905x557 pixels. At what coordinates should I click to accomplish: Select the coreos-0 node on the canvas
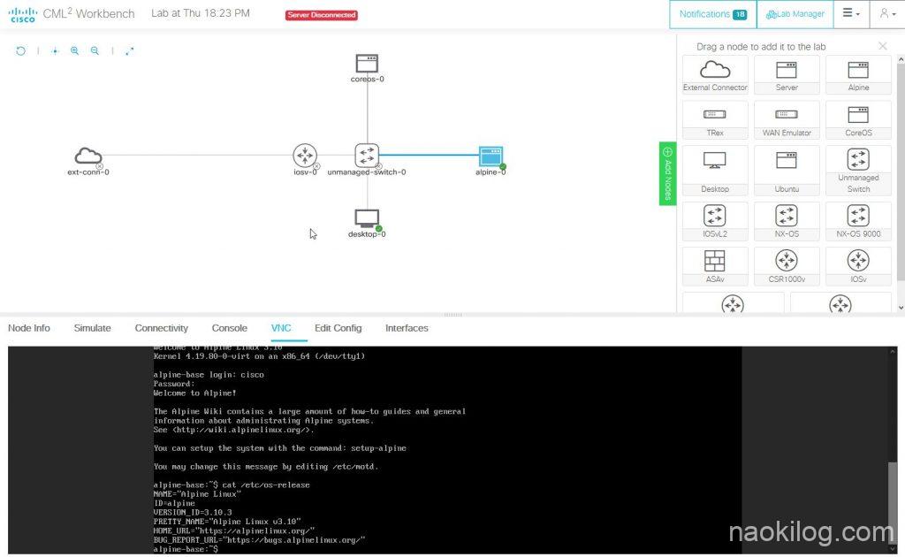pyautogui.click(x=367, y=64)
